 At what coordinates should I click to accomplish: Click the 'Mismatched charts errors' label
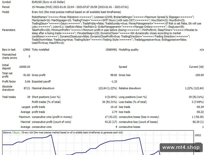coord(9,56)
